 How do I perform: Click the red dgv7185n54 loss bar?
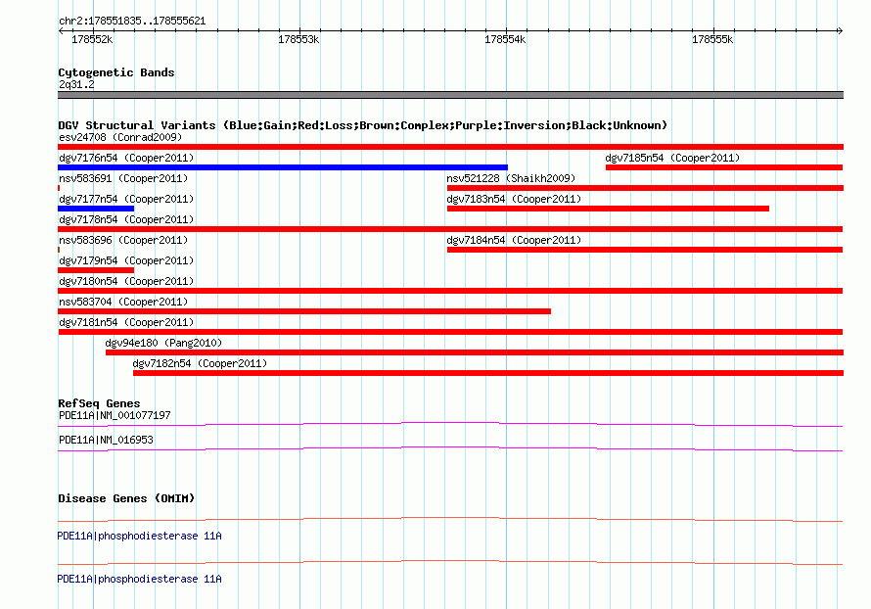(724, 167)
